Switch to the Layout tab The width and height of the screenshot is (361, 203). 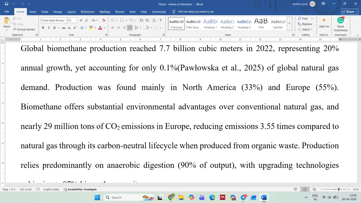(71, 12)
